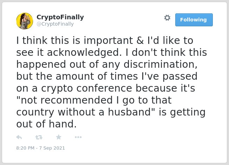
Task: Click the empty white area below the timestamp
Action: tap(115, 157)
